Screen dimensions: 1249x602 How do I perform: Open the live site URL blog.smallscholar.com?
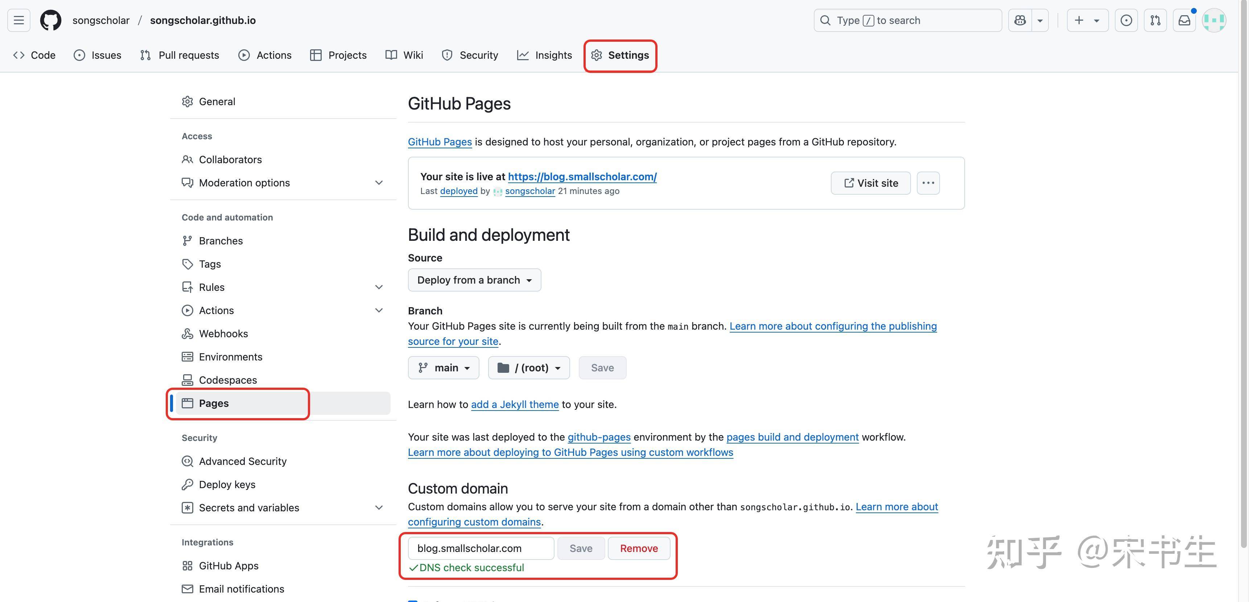pos(582,177)
